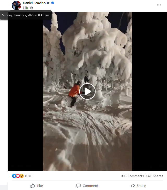Open Daniel Scavino Jr. profile name link
Image resolution: width=167 pixels, height=190 pixels.
[x=36, y=3]
